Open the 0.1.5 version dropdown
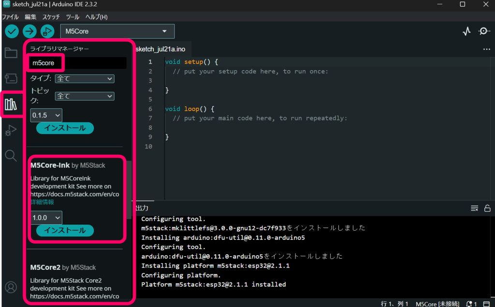 click(x=46, y=115)
